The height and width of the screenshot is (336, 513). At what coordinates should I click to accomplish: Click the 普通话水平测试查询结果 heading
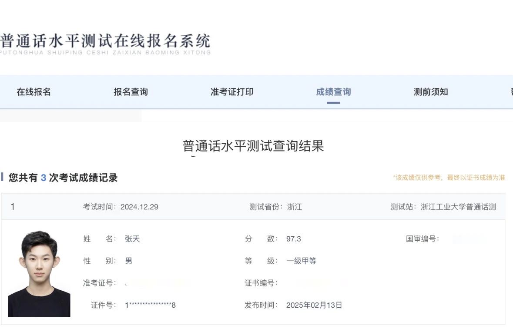tap(253, 146)
